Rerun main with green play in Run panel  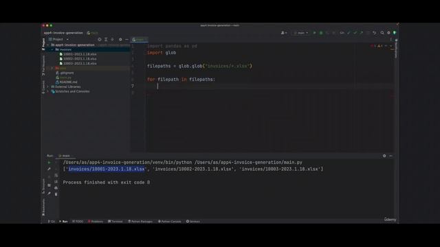pos(49,163)
